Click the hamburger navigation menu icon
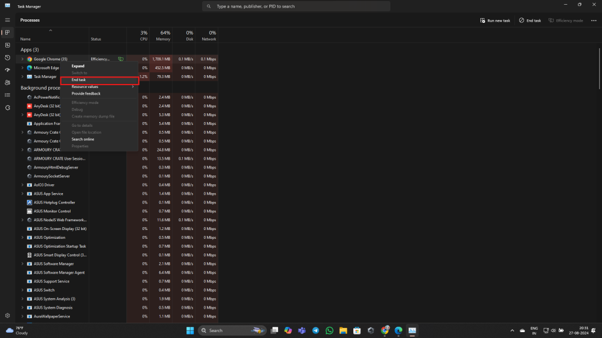 tap(8, 20)
